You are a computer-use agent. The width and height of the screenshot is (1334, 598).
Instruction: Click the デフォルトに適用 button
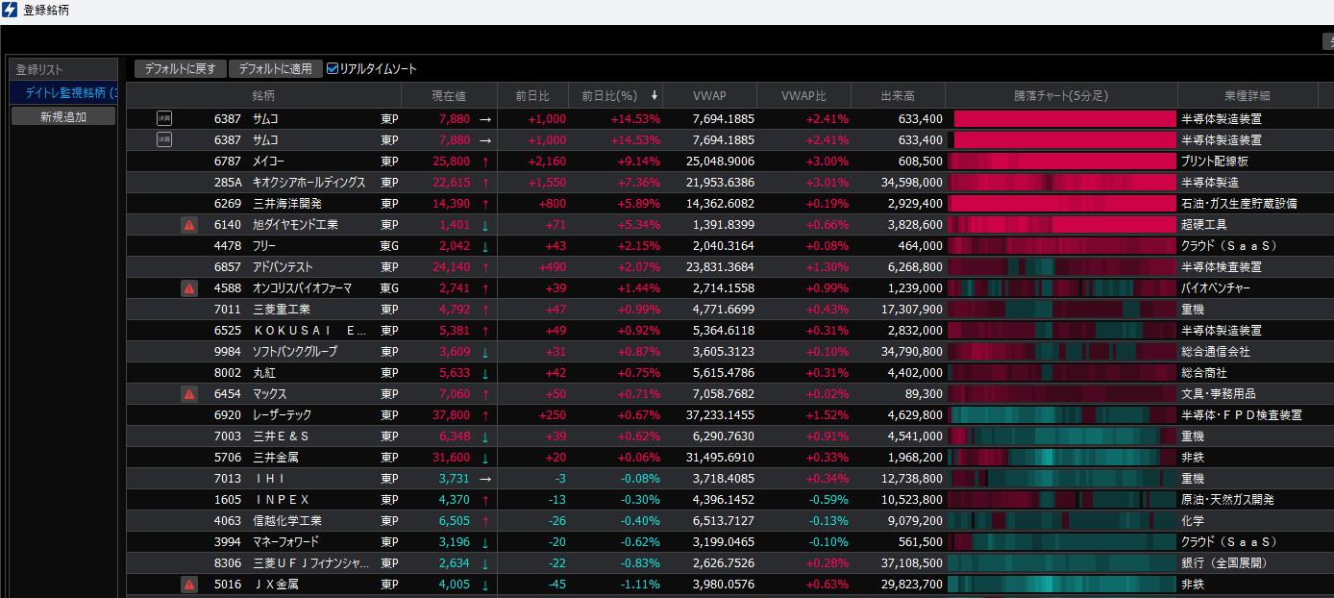[275, 68]
